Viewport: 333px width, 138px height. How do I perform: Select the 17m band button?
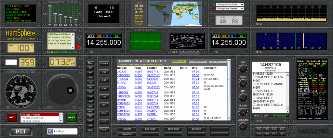pos(90,97)
